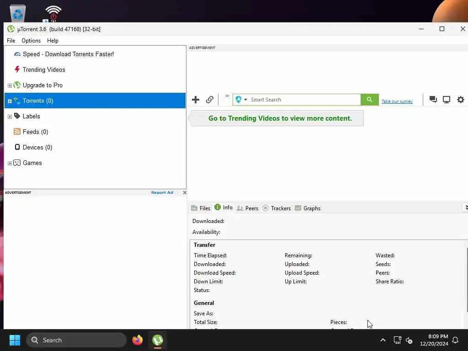Expand the Games tree node
This screenshot has height=351, width=468.
click(10, 163)
